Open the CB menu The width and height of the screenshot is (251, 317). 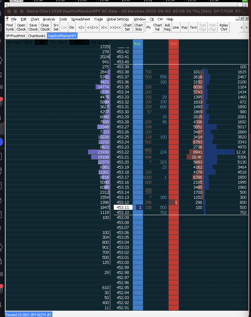(152, 19)
